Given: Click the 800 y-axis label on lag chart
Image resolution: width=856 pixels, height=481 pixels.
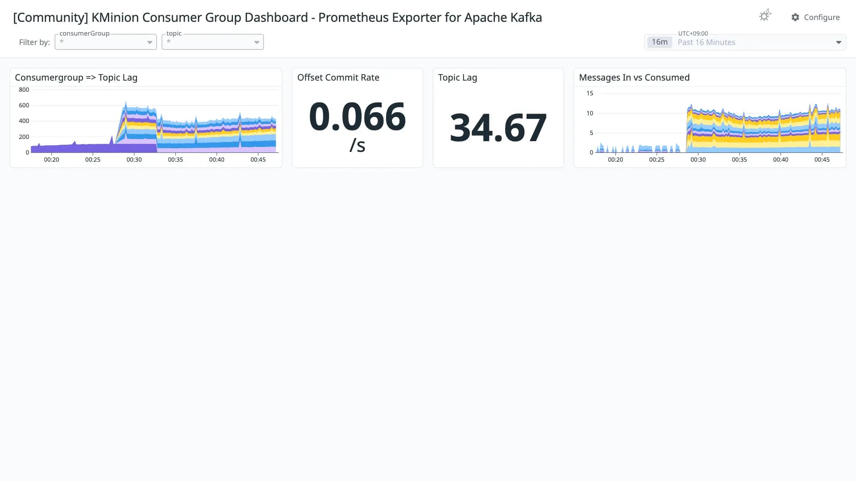Looking at the screenshot, I should pyautogui.click(x=24, y=90).
